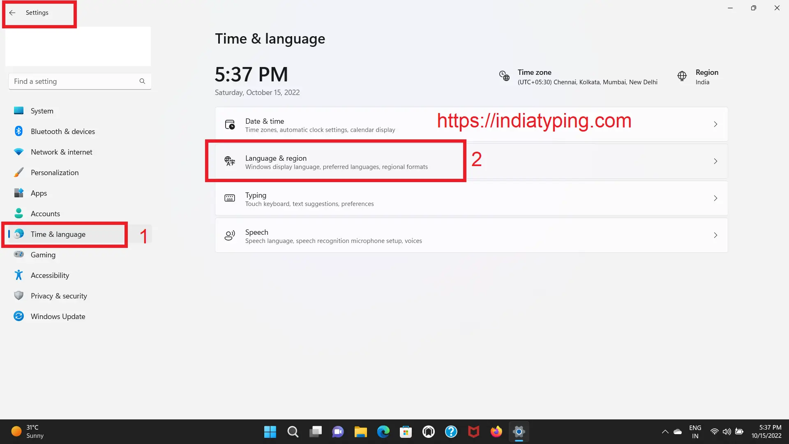
Task: Go to Windows Update
Action: pyautogui.click(x=80, y=316)
